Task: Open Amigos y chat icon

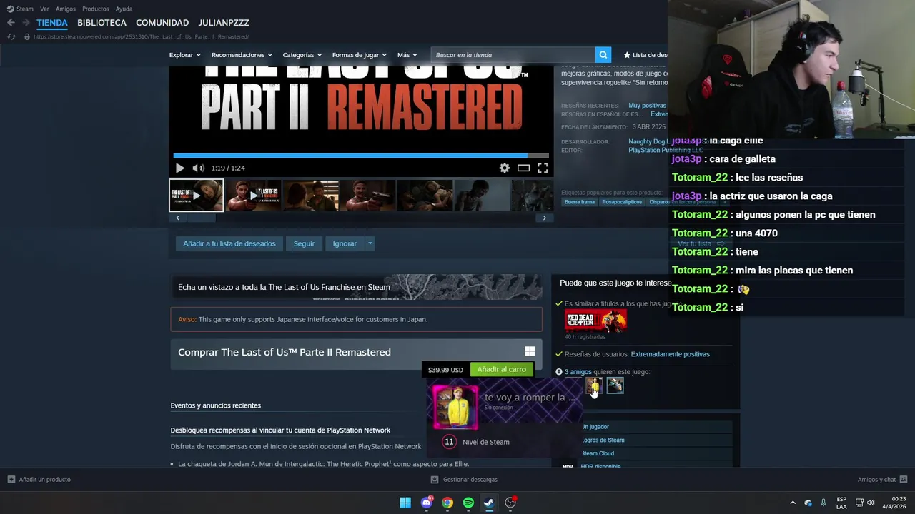Action: pos(904,480)
